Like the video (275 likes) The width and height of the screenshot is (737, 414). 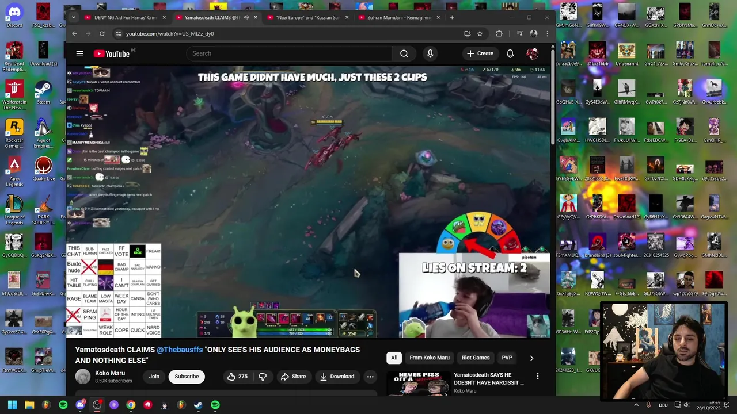[238, 377]
